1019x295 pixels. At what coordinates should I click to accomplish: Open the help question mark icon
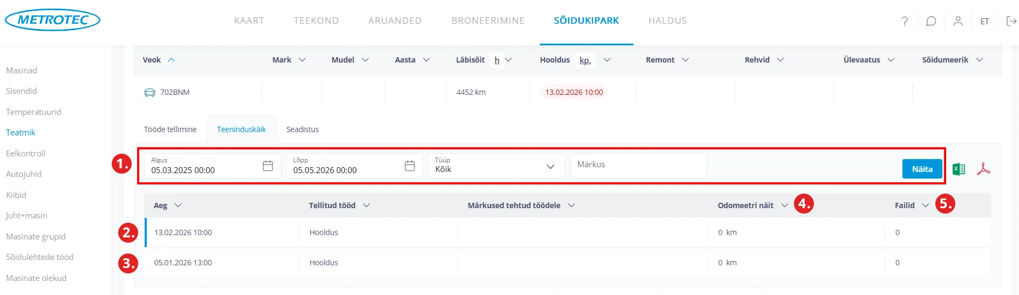coord(905,21)
